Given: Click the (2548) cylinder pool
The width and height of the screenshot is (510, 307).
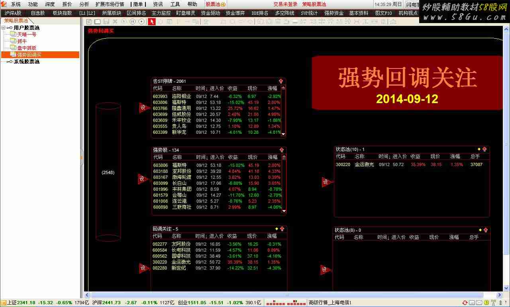Looking at the screenshot, I should pyautogui.click(x=108, y=172).
